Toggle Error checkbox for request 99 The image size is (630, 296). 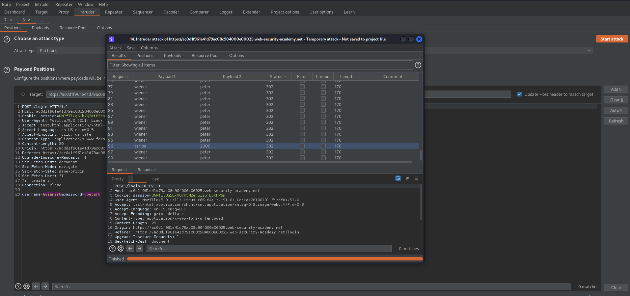[302, 158]
